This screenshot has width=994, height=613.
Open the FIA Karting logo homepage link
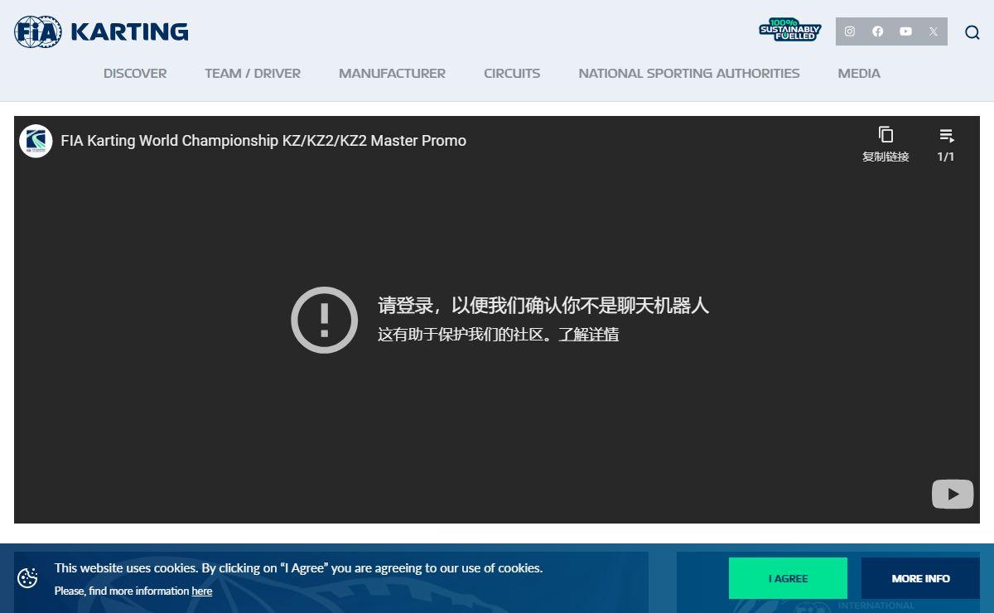(101, 31)
